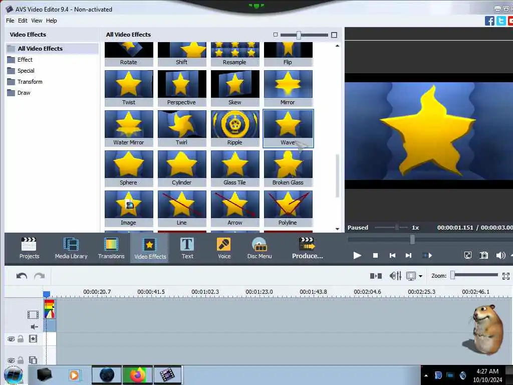Open the audio mixer icon

click(395, 276)
